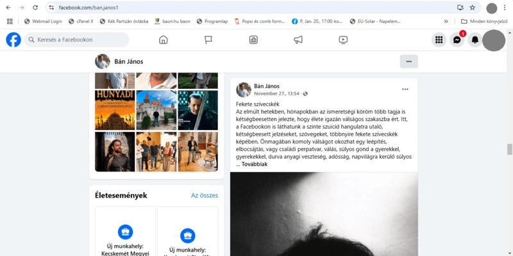Open the megaphone ads icon

(x=298, y=40)
